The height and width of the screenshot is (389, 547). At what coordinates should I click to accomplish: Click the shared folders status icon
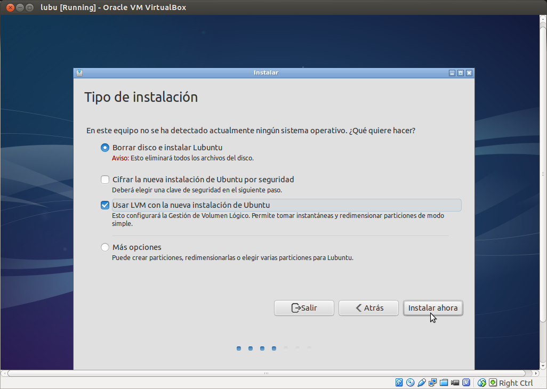click(444, 383)
